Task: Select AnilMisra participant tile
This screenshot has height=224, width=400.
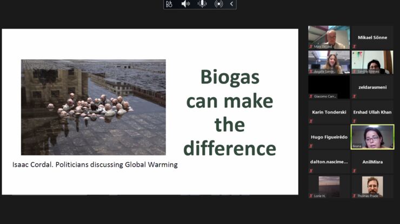Action: [x=372, y=162]
